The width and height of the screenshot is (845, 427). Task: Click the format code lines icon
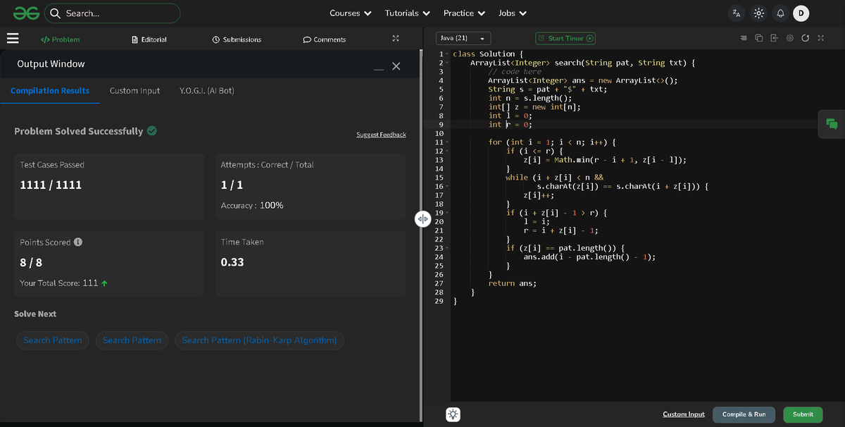744,38
